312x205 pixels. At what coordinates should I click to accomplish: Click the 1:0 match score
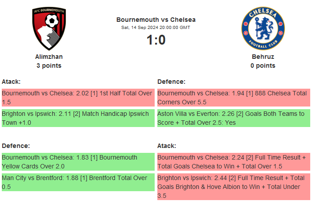(156, 40)
